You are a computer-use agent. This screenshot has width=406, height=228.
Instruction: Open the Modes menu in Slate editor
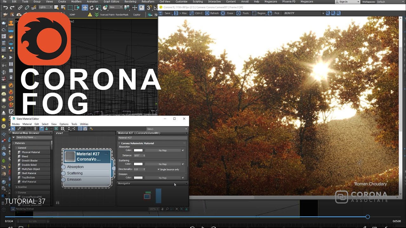[16, 124]
